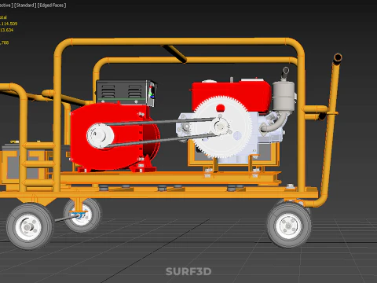Select the small white pulley on generator
Viewport: 377px width, 283px height.
tap(101, 136)
